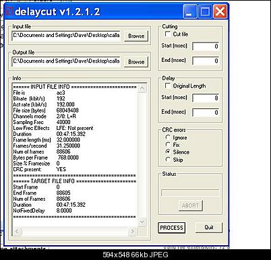
Task: Click the Quit button
Action: point(209,228)
